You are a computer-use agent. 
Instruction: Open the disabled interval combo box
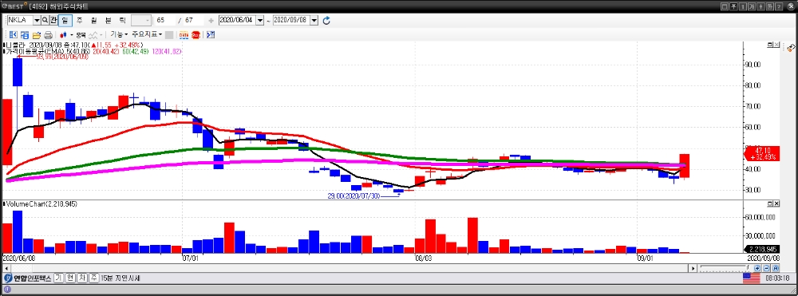(x=141, y=20)
